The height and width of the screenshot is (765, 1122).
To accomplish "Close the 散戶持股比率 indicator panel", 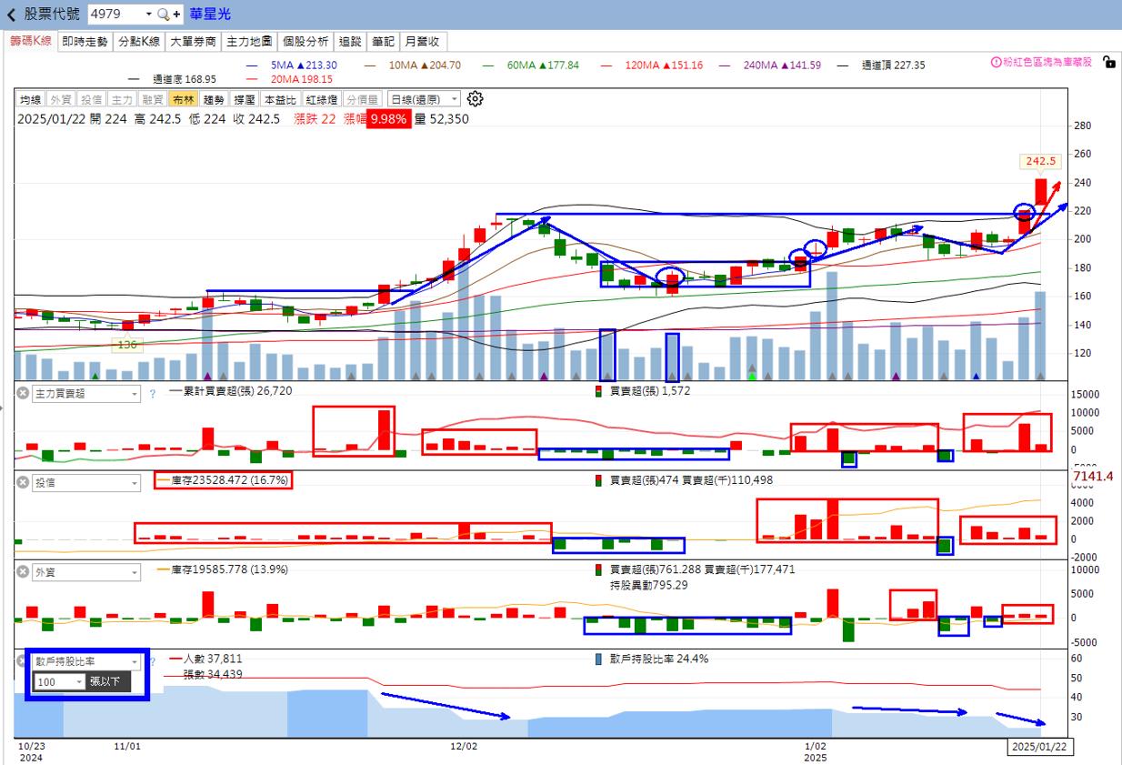I will pos(22,661).
